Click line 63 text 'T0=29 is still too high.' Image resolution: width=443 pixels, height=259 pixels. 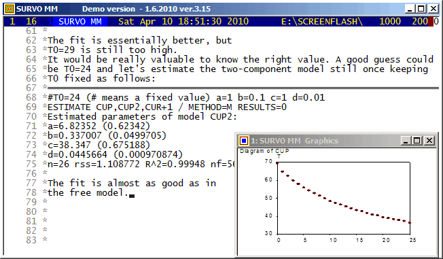112,50
